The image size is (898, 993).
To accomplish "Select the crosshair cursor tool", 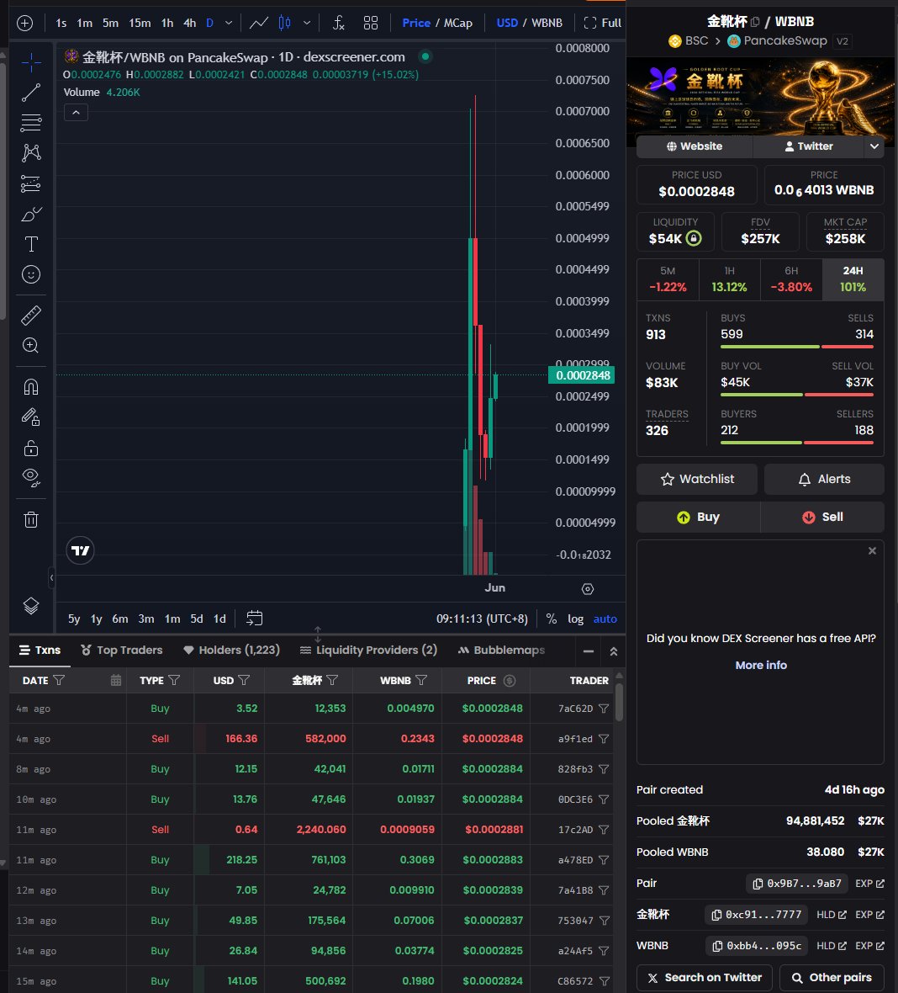I will [30, 62].
